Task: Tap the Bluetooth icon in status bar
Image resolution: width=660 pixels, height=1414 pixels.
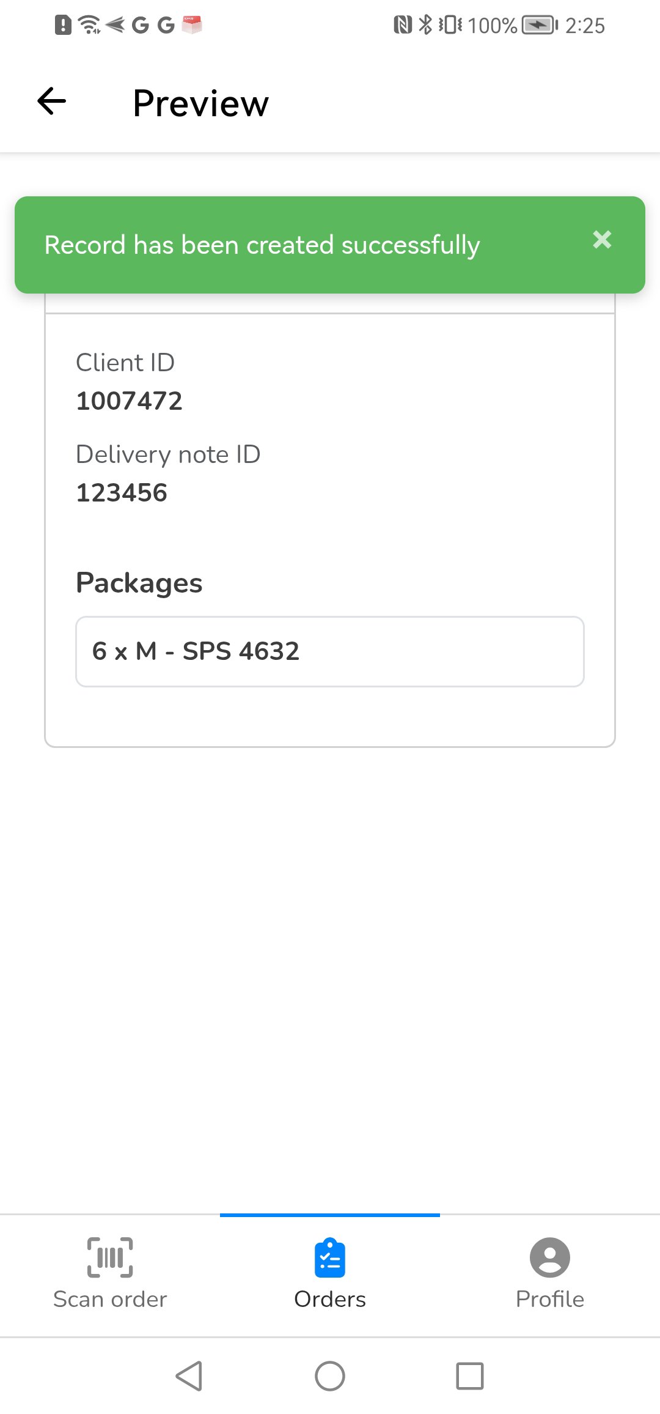Action: [425, 25]
